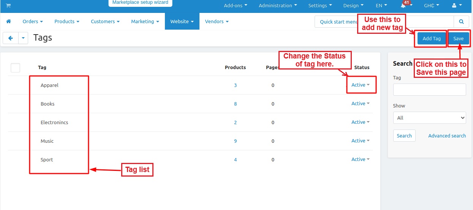Open the Website menu
Image resolution: width=473 pixels, height=210 pixels.
tap(182, 22)
